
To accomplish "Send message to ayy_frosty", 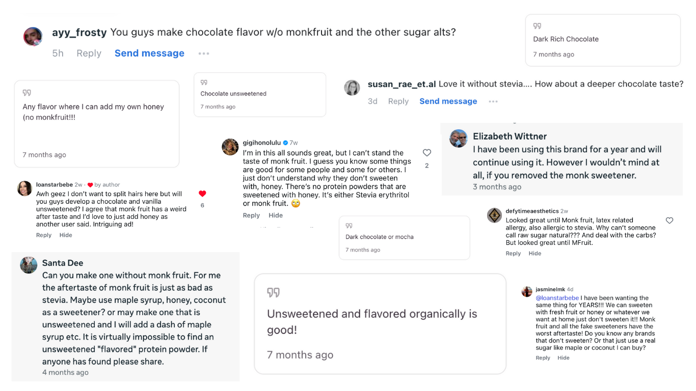I will 149,53.
